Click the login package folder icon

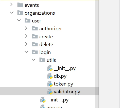(35, 52)
